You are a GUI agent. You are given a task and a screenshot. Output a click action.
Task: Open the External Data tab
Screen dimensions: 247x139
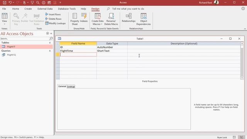(45, 9)
